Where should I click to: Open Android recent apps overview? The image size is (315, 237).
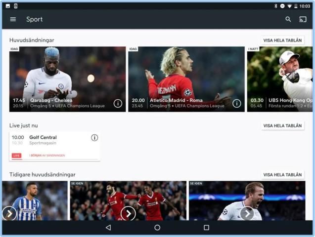pyautogui.click(x=206, y=228)
